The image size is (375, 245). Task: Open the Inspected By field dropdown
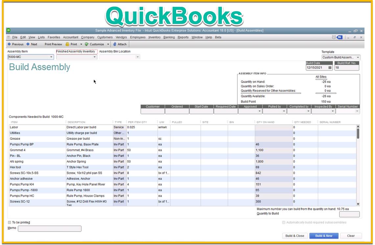click(x=333, y=111)
